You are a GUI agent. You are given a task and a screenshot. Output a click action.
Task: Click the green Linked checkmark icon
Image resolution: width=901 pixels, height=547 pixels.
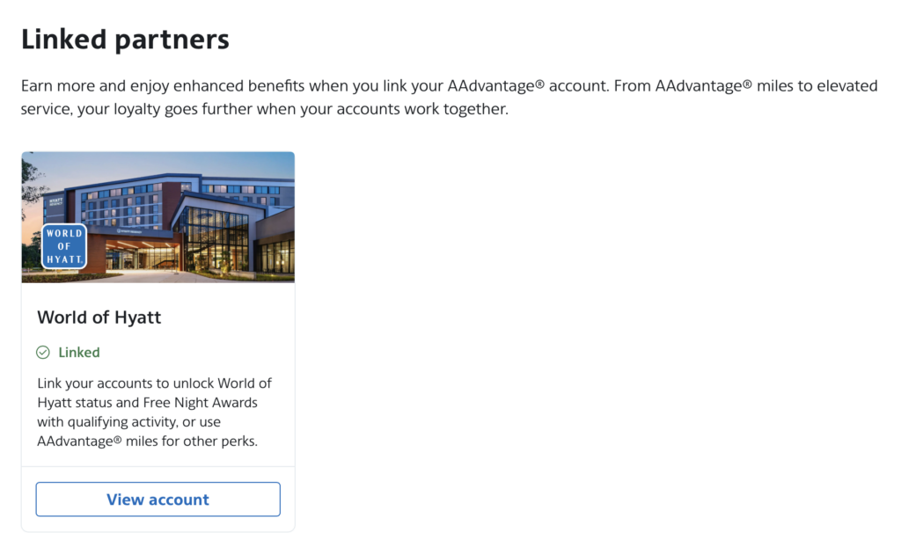point(43,353)
